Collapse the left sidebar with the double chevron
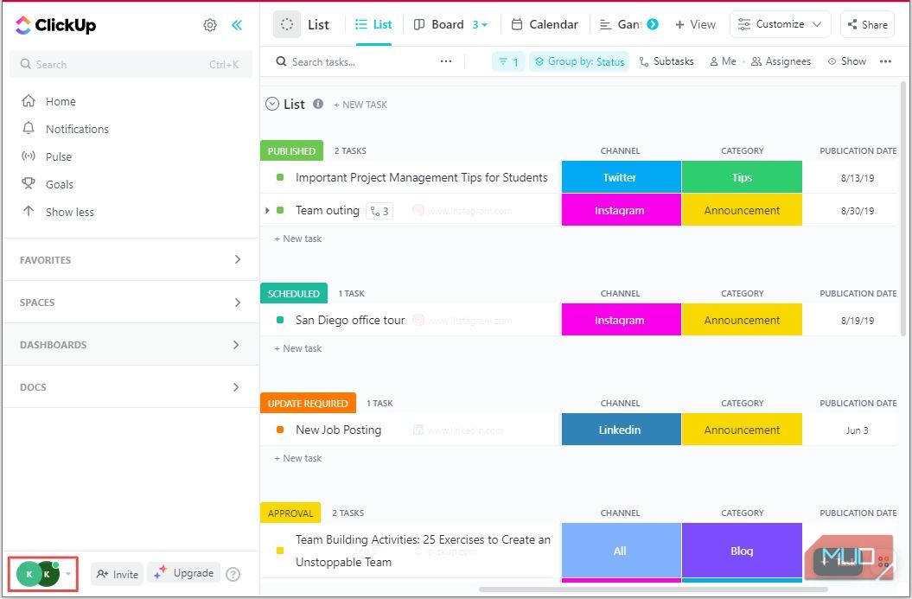The image size is (912, 599). 237,25
